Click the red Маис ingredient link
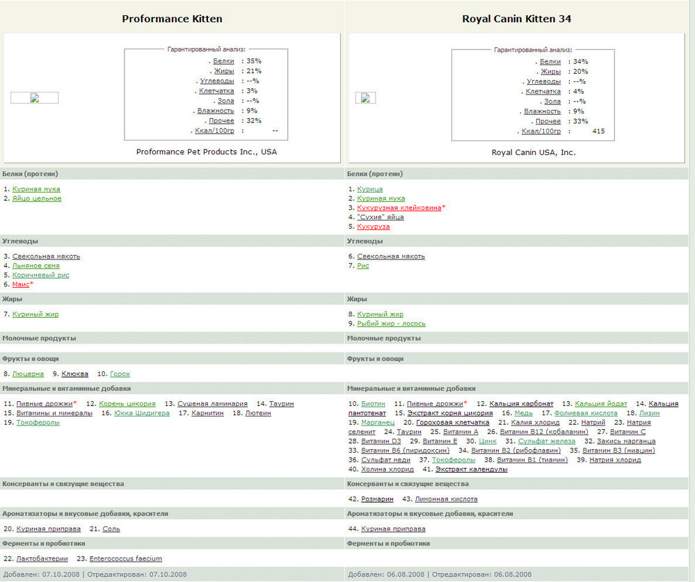 coord(21,284)
